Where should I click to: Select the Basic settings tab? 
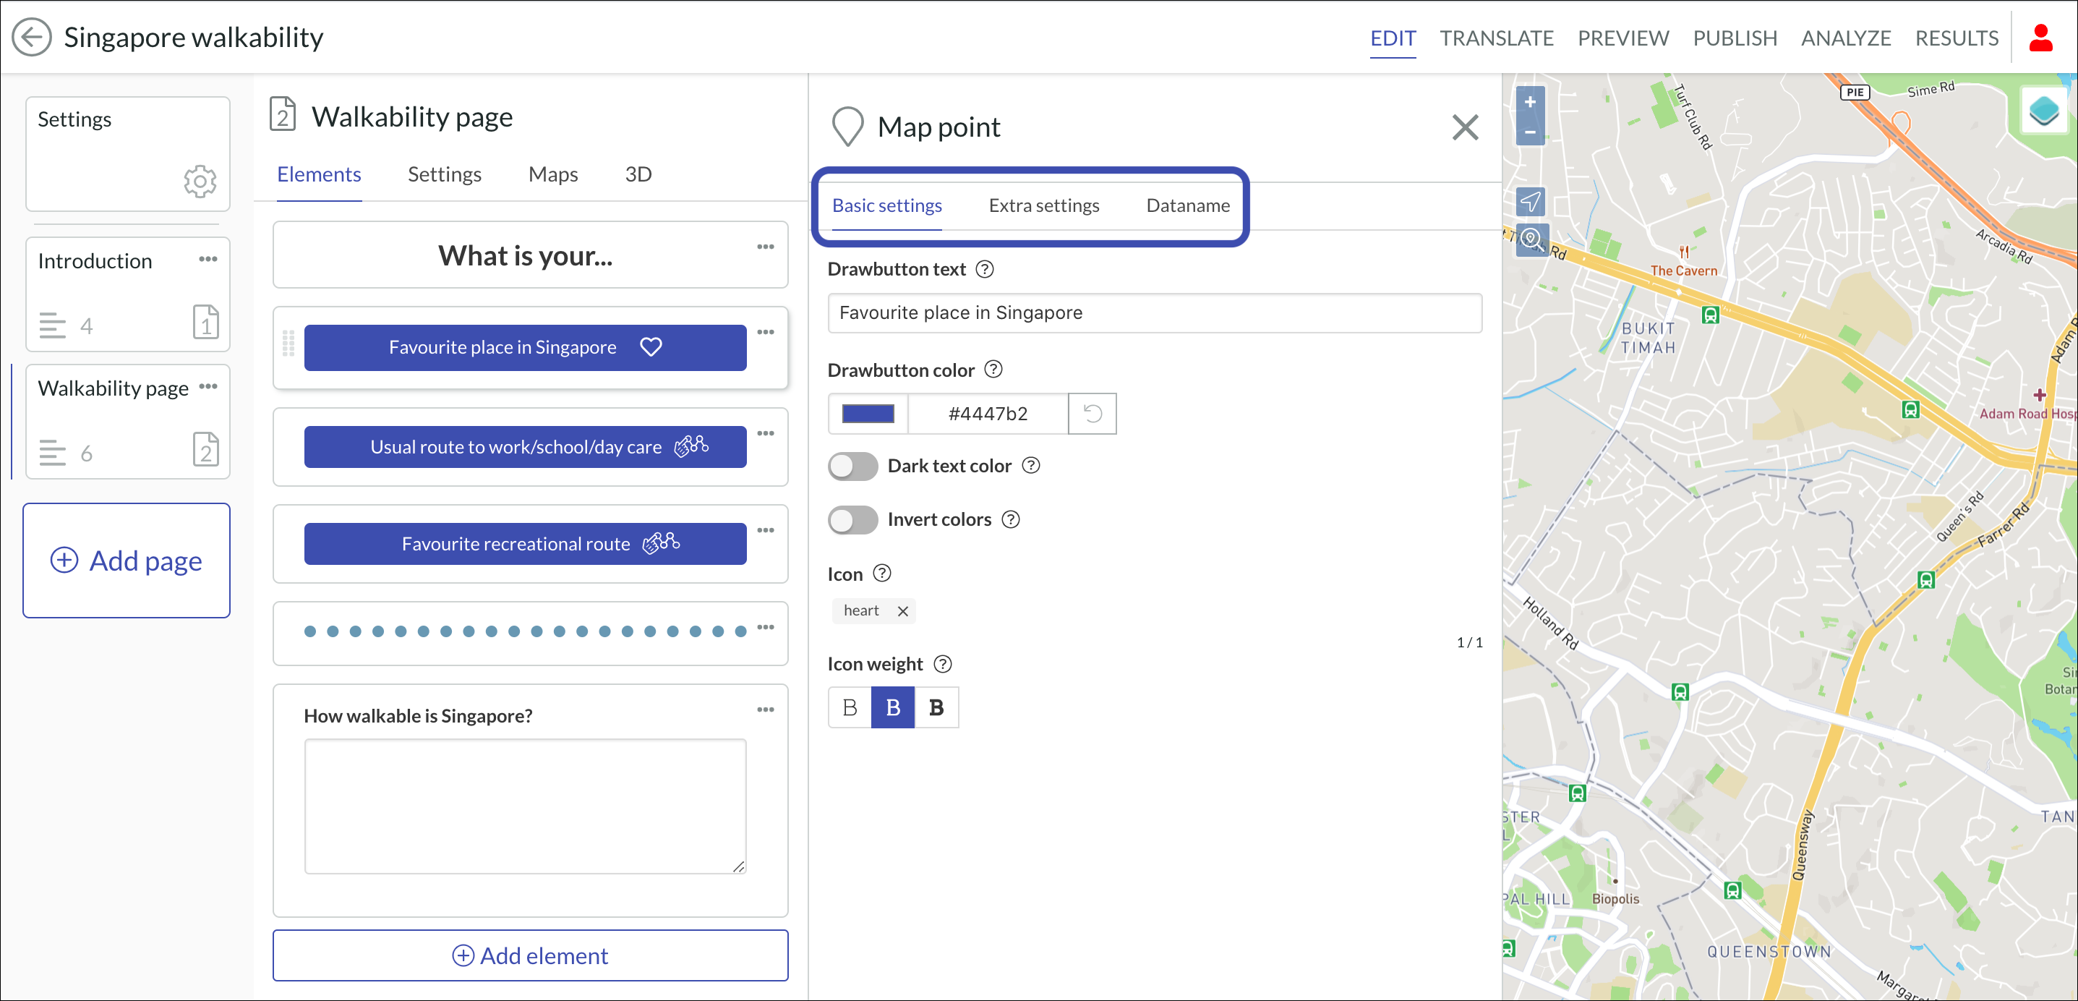pos(886,206)
